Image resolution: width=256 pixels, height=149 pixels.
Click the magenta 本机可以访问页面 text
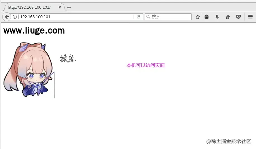(x=146, y=65)
